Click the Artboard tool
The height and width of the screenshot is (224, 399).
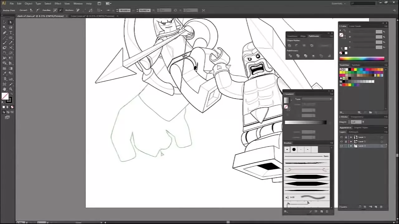4,84
